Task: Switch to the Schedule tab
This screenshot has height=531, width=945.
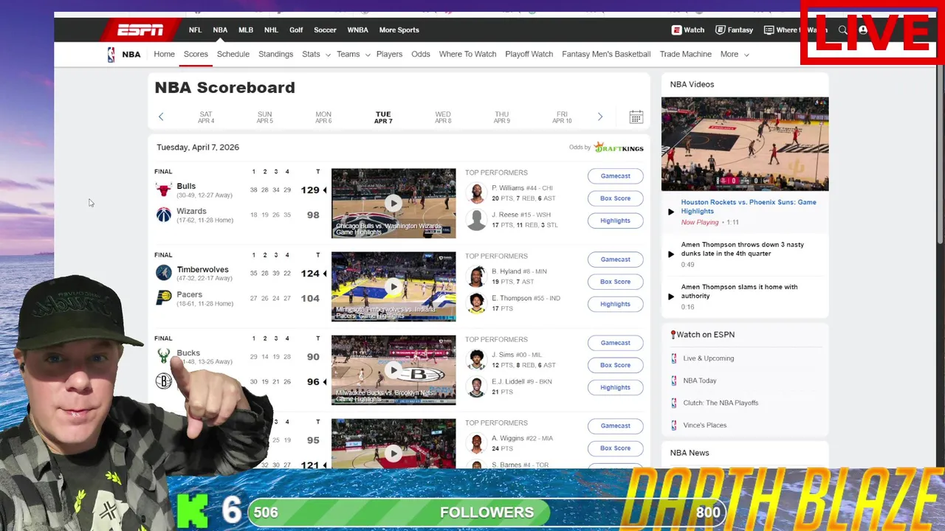Action: coord(233,55)
